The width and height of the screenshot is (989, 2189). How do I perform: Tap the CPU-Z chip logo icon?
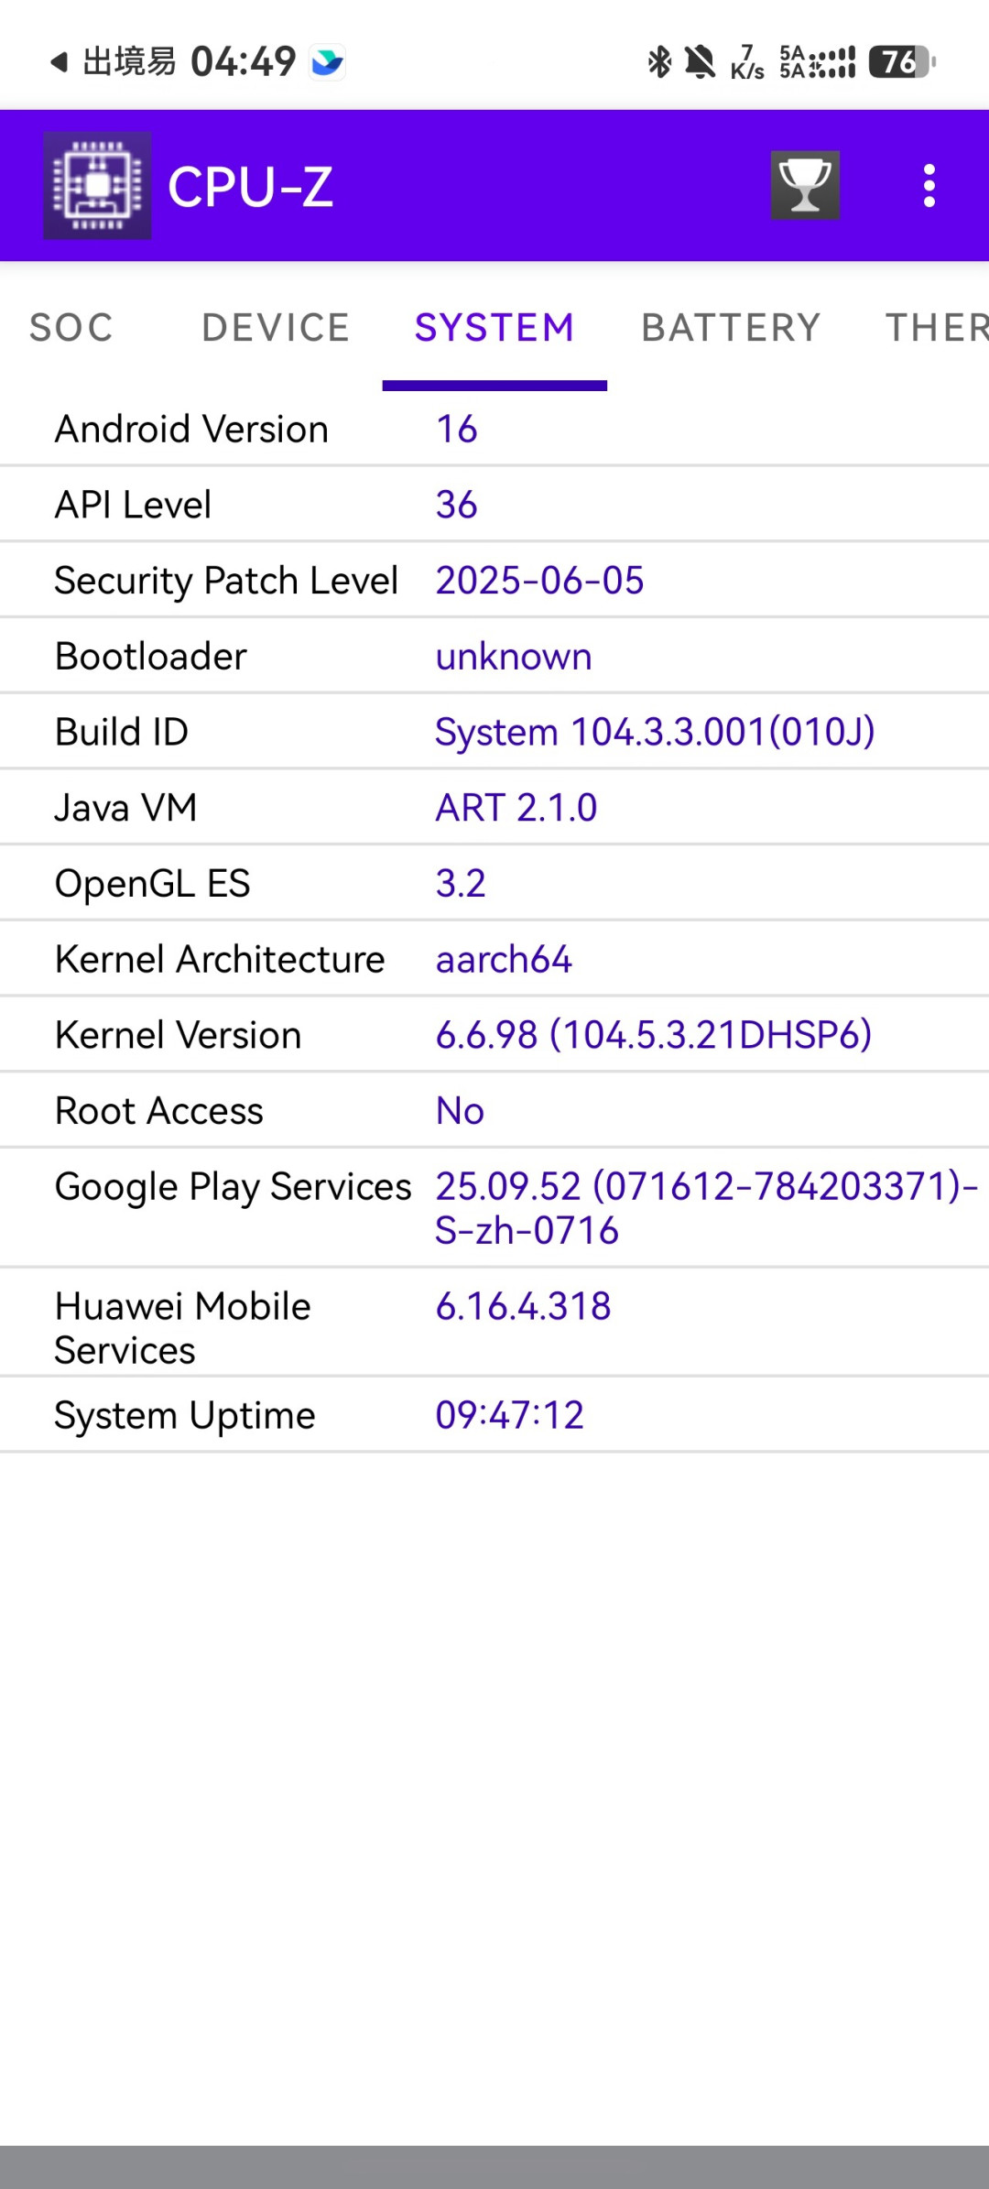[97, 185]
